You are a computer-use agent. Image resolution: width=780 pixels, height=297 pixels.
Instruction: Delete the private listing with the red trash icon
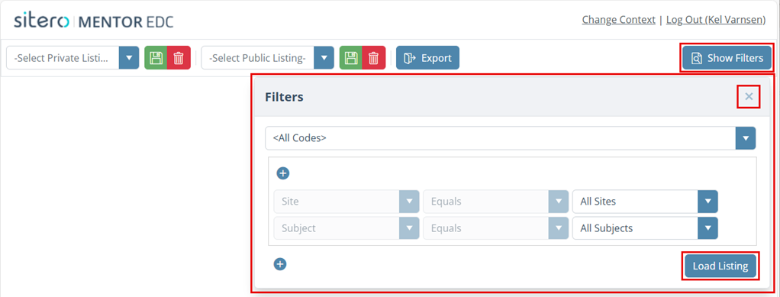point(179,58)
